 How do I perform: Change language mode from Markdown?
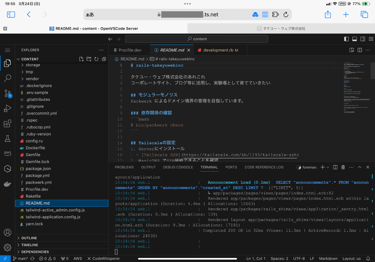pos(328,259)
